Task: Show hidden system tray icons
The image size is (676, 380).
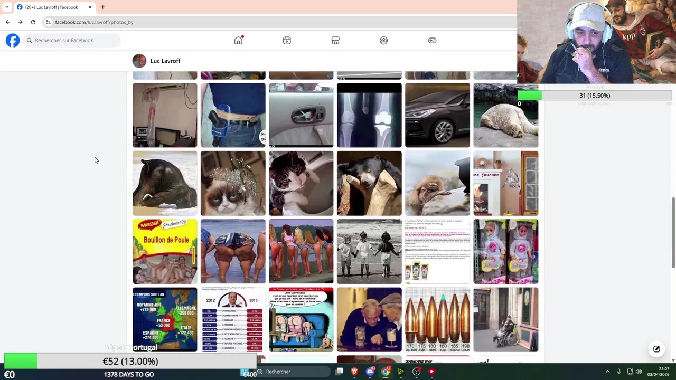Action: [x=607, y=372]
